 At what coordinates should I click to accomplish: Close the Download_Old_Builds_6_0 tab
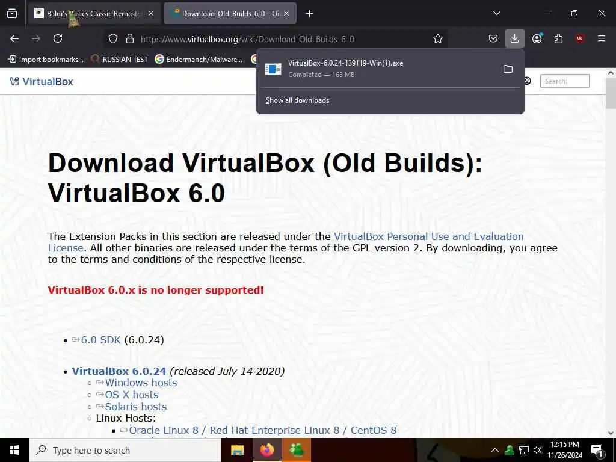(286, 14)
